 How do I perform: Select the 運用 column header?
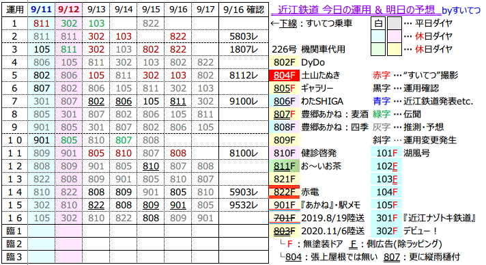(14, 10)
